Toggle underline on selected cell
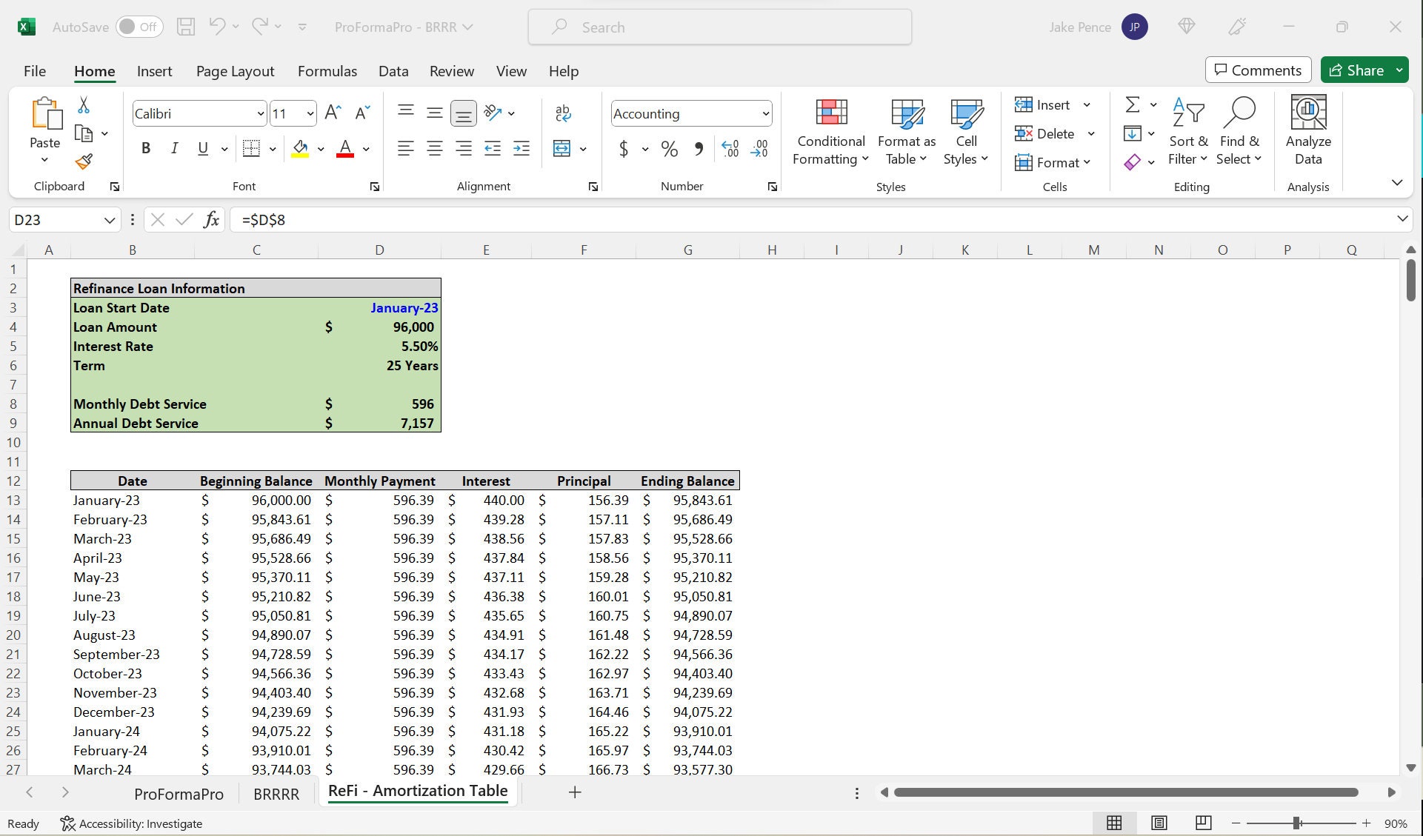The height and width of the screenshot is (836, 1423). [201, 148]
